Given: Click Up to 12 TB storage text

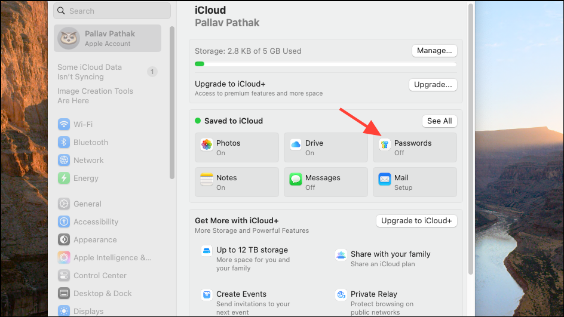Looking at the screenshot, I should tap(252, 250).
